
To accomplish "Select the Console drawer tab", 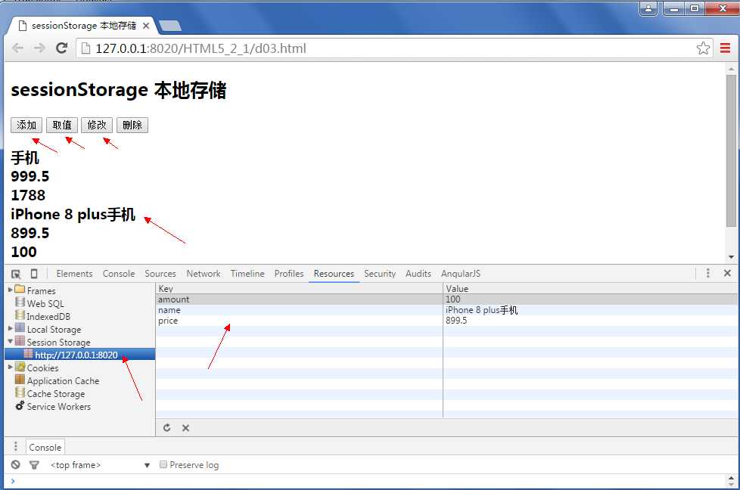I will click(45, 447).
